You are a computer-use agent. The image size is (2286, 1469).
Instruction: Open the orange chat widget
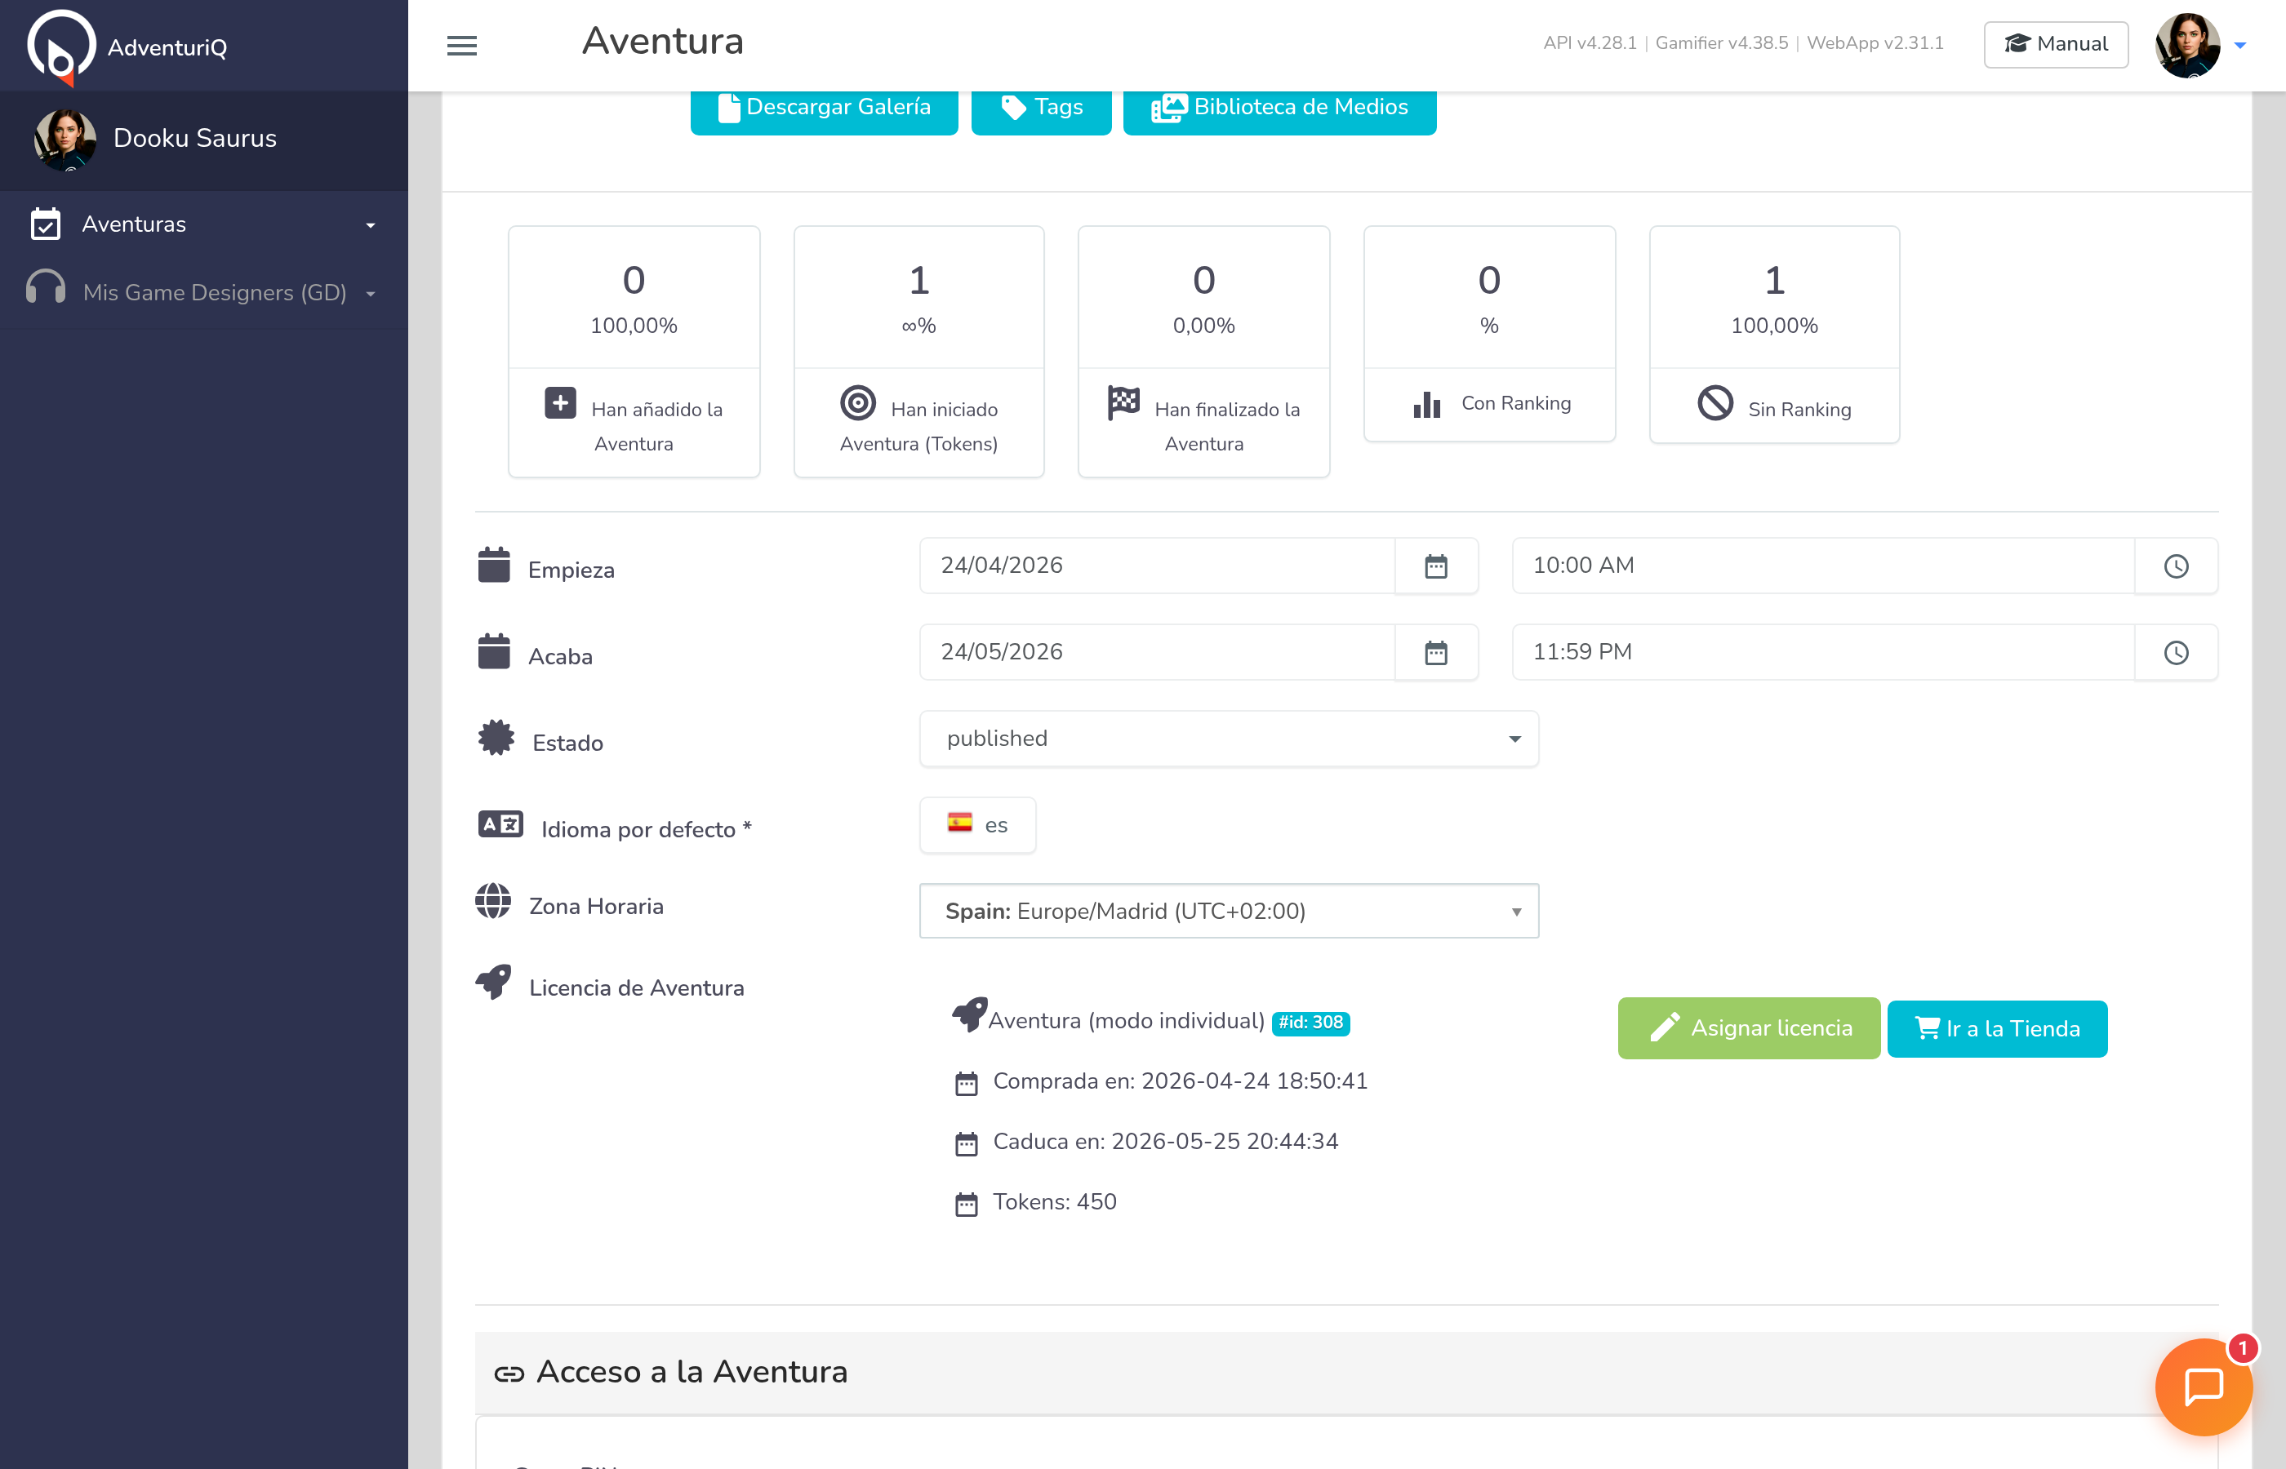(2203, 1386)
